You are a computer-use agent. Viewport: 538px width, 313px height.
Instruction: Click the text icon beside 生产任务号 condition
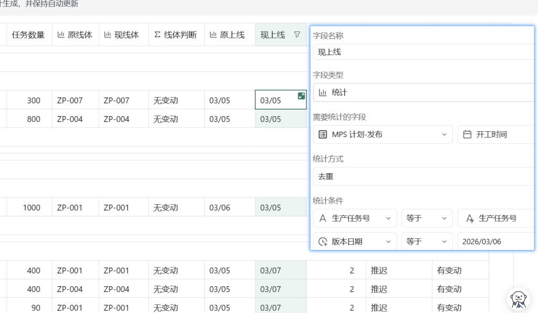click(x=323, y=218)
